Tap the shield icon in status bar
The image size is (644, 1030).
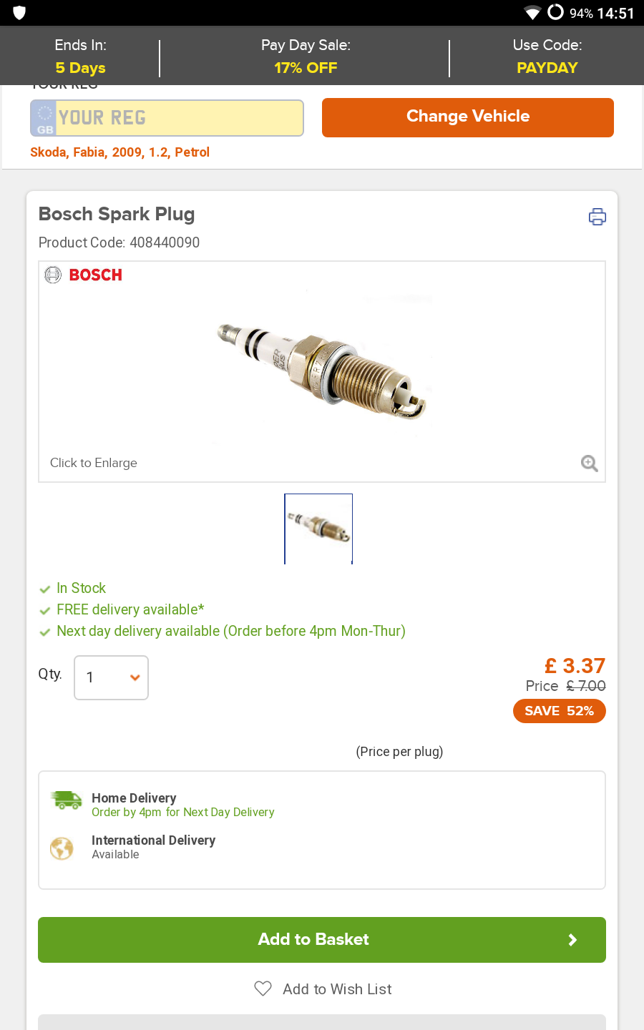[x=19, y=13]
